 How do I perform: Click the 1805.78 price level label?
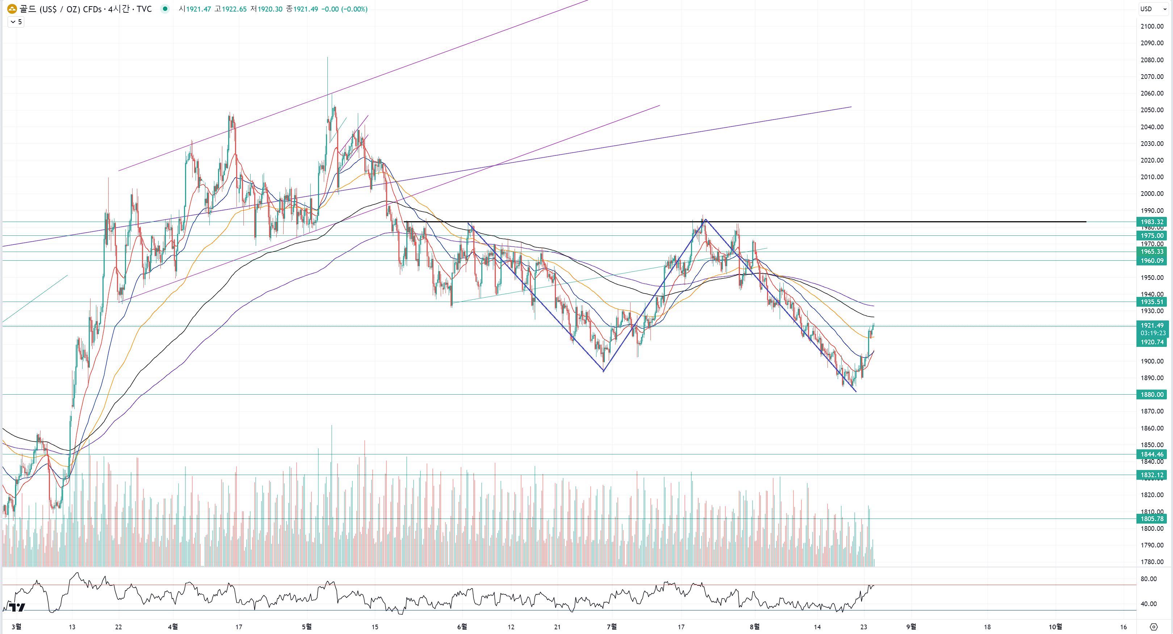click(1152, 518)
